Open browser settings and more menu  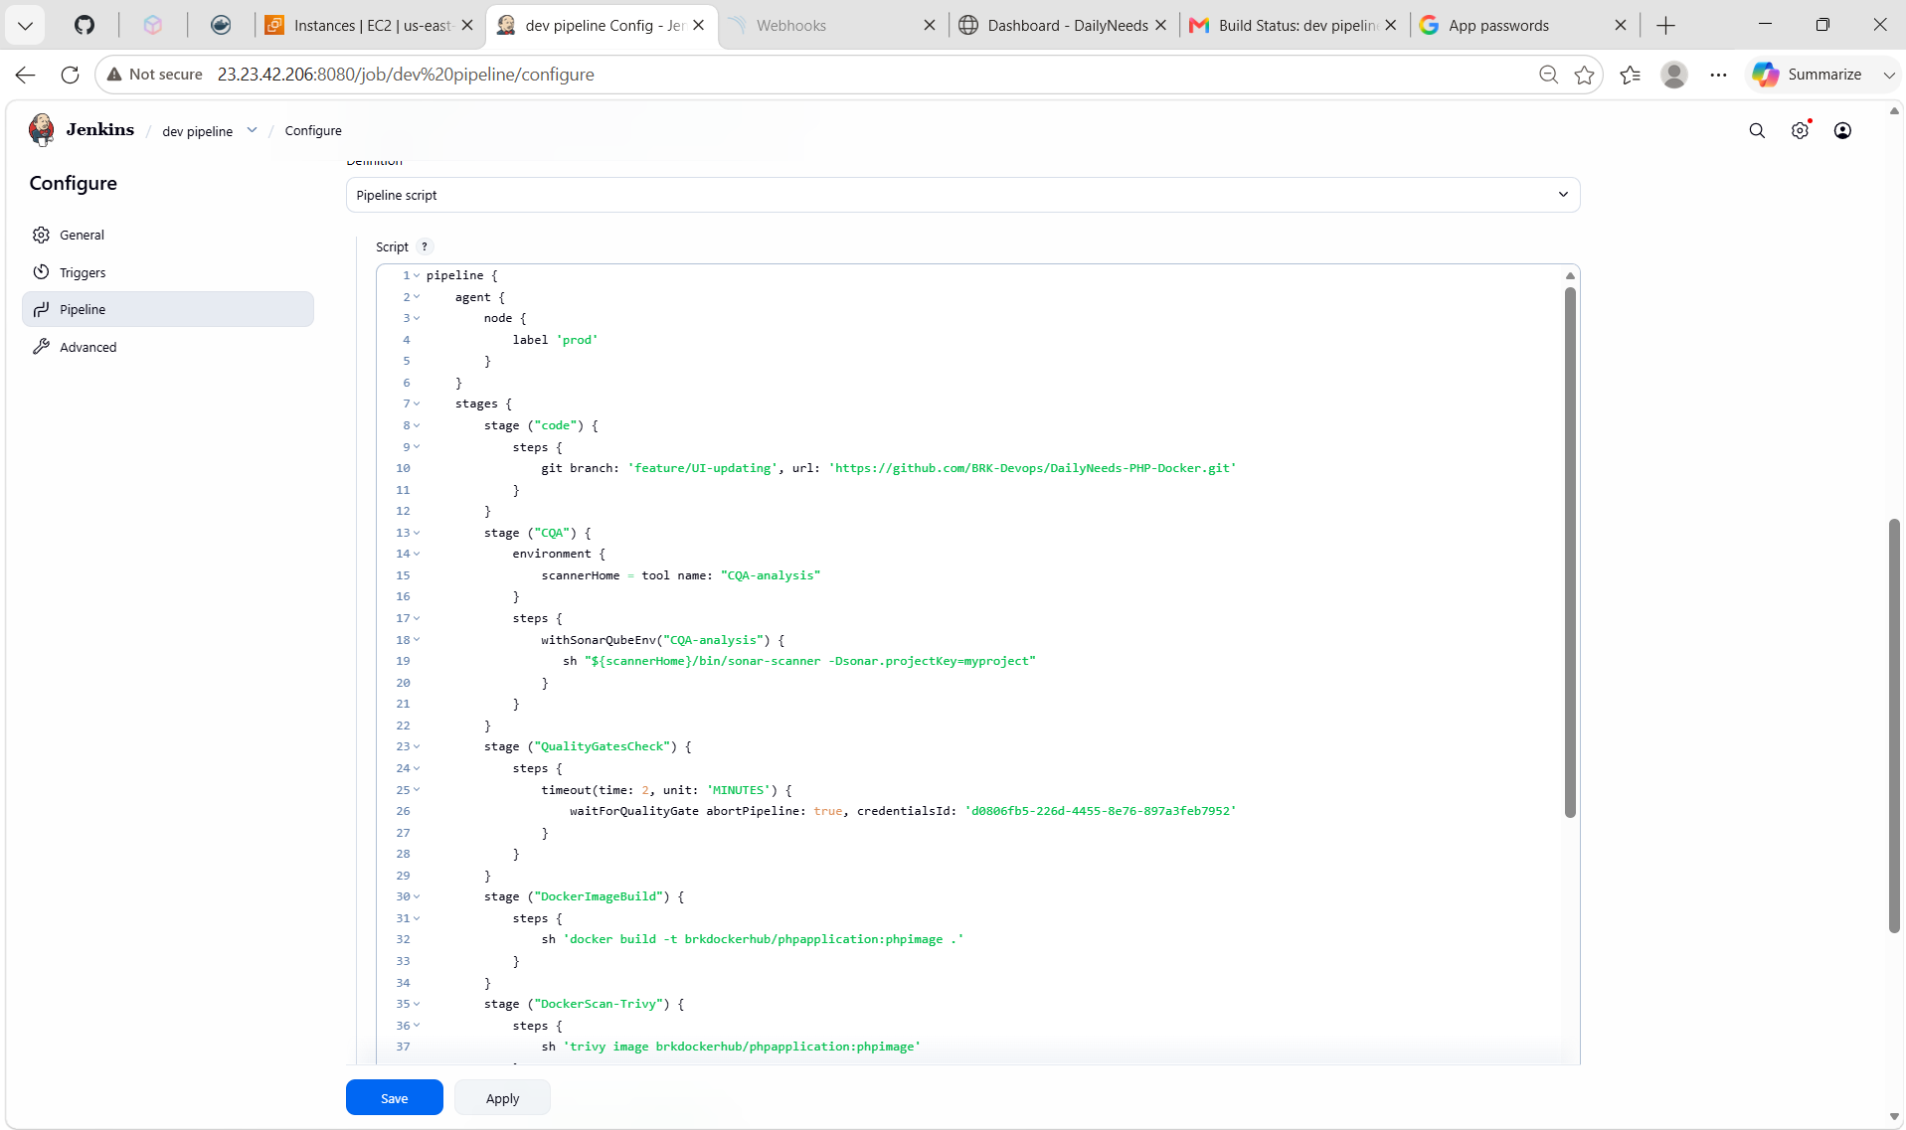(x=1718, y=75)
